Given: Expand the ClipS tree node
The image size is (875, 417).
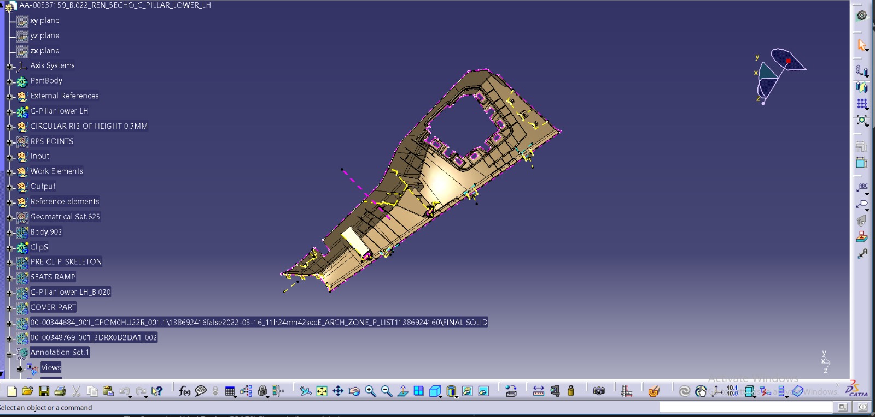Looking at the screenshot, I should click(x=9, y=248).
